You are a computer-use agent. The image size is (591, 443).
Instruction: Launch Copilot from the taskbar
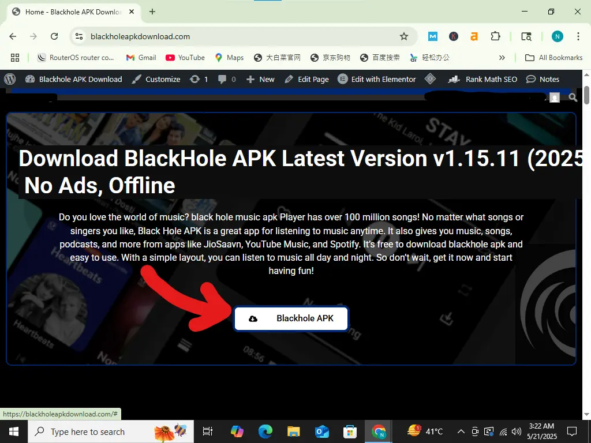tap(237, 431)
